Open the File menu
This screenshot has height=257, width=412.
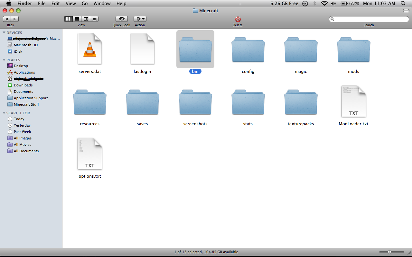pos(42,4)
